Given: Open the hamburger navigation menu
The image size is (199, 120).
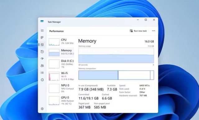Looking at the screenshot, I should (42, 30).
